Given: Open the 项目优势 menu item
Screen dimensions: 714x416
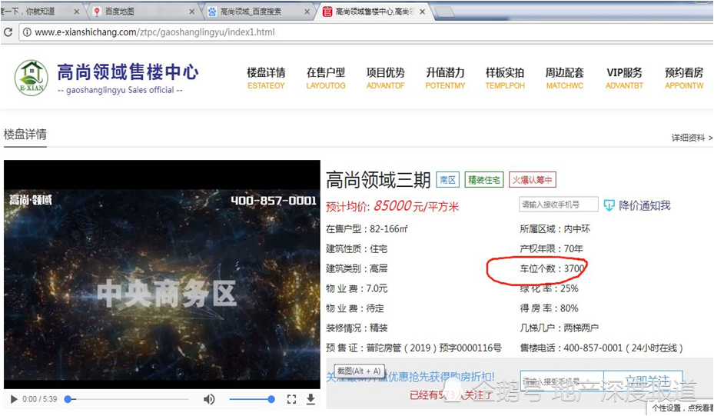Looking at the screenshot, I should 385,78.
